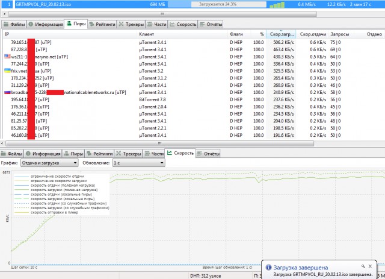Image resolution: width=385 pixels, height=279 pixels.
Task: Sort peers by the Отдано column header
Action: tap(369, 34)
